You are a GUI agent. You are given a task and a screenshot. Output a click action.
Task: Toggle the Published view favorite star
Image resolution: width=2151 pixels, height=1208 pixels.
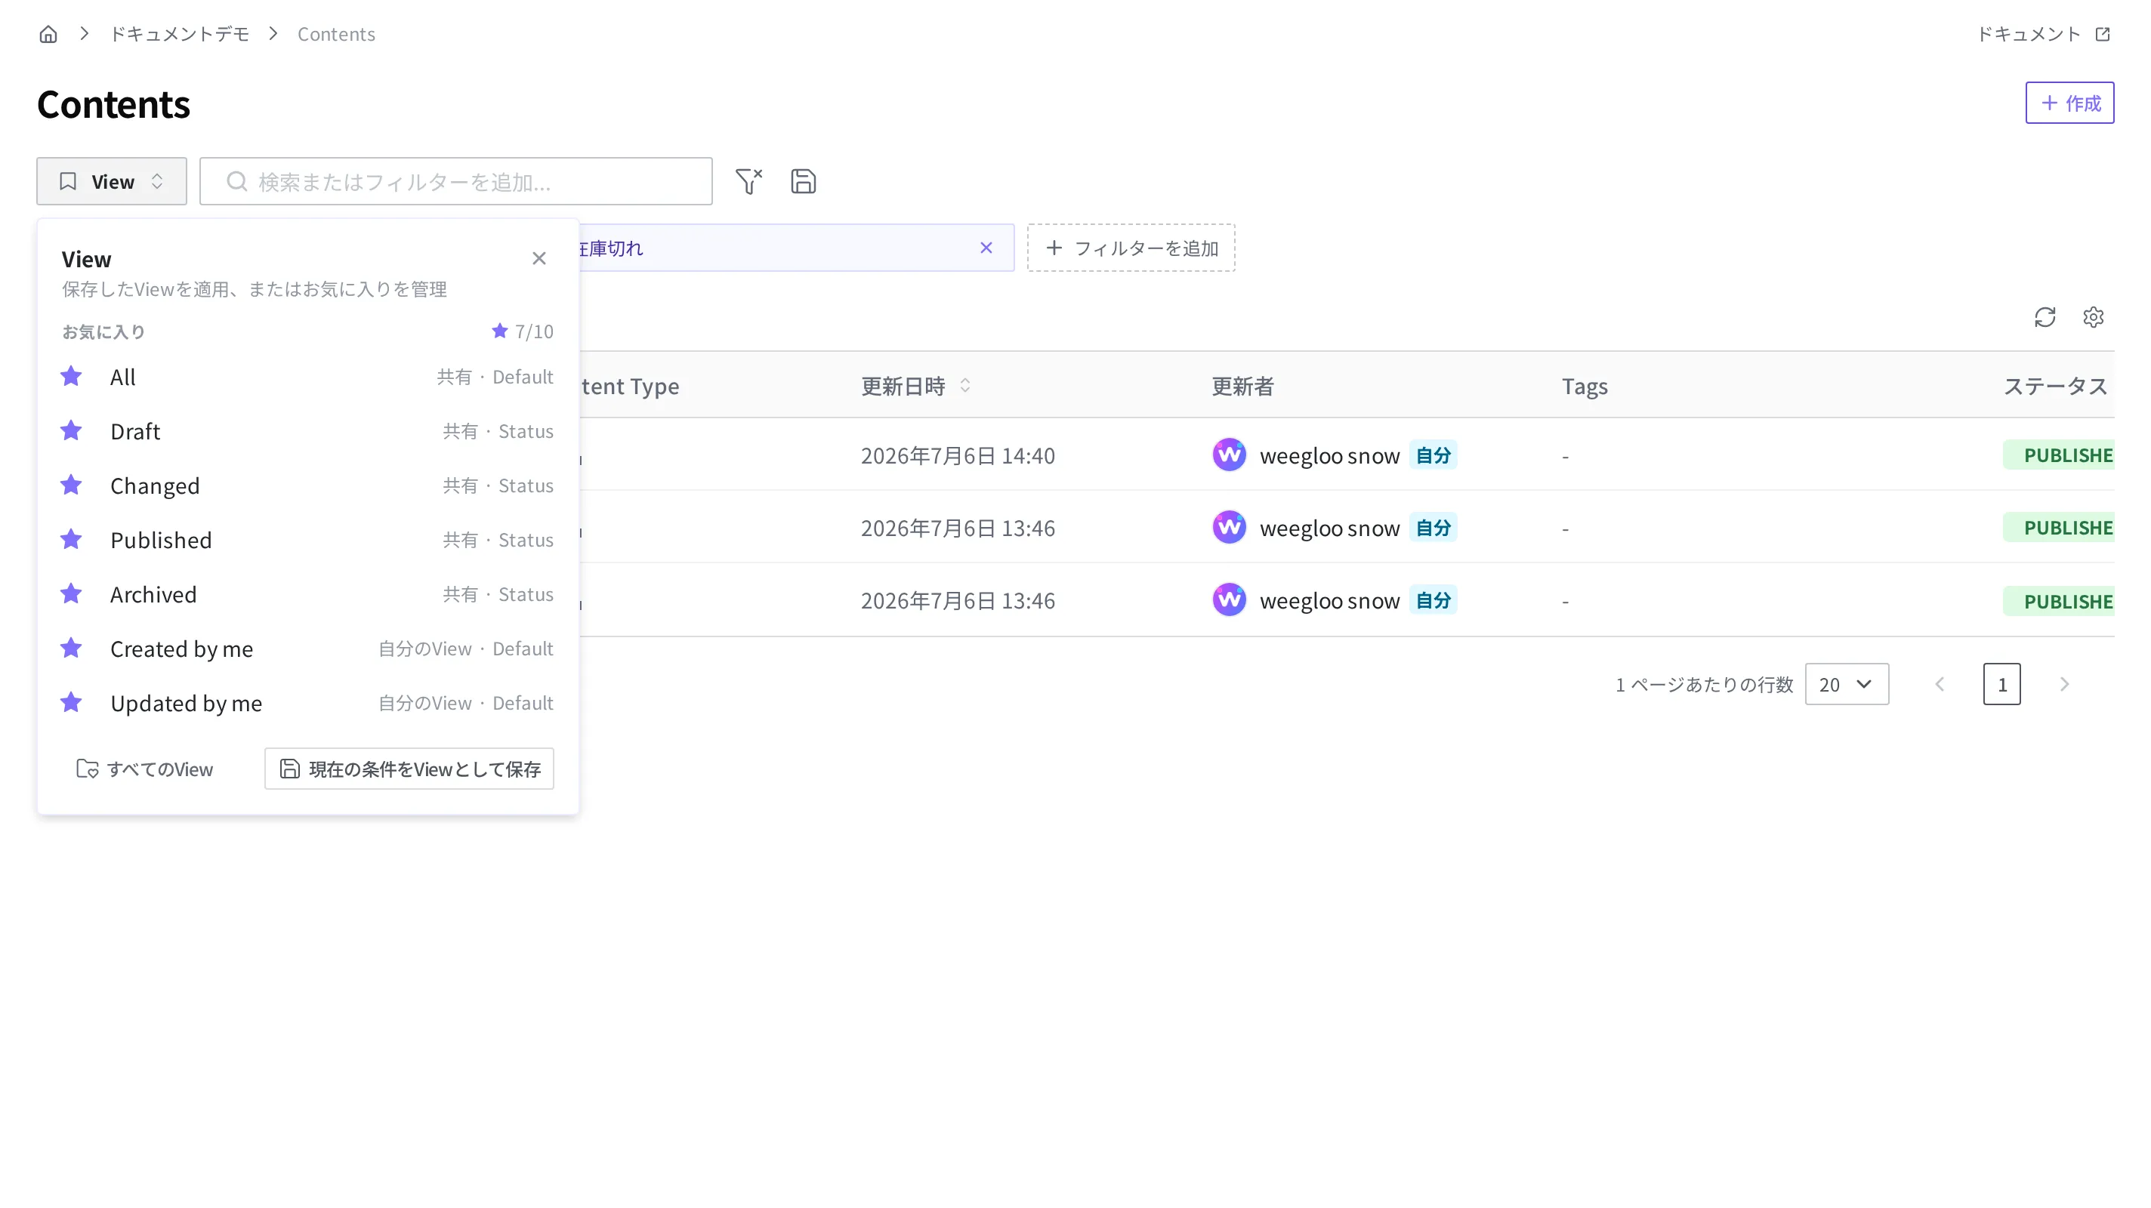point(72,539)
